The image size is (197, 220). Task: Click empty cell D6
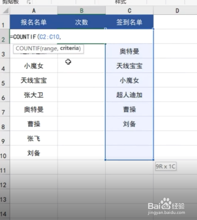175,94
